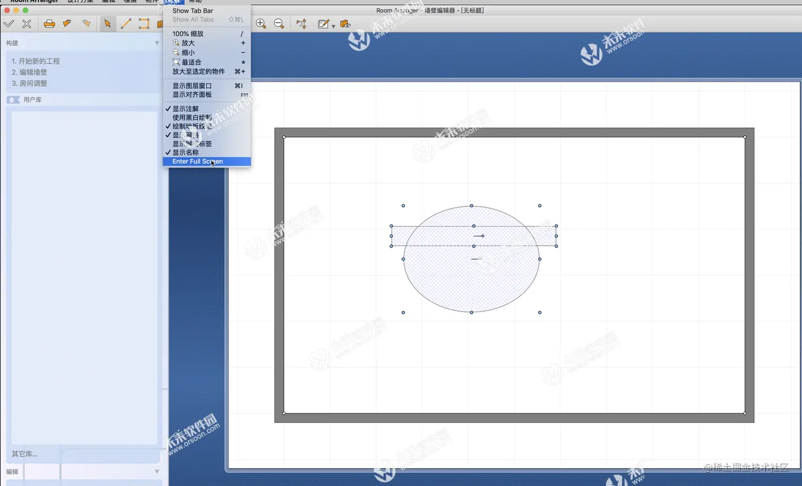Choose 显示图层窗口 menu item
Screen dimensions: 802x486
pos(207,85)
